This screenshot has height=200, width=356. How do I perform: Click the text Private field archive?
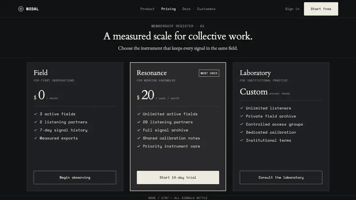(x=271, y=116)
